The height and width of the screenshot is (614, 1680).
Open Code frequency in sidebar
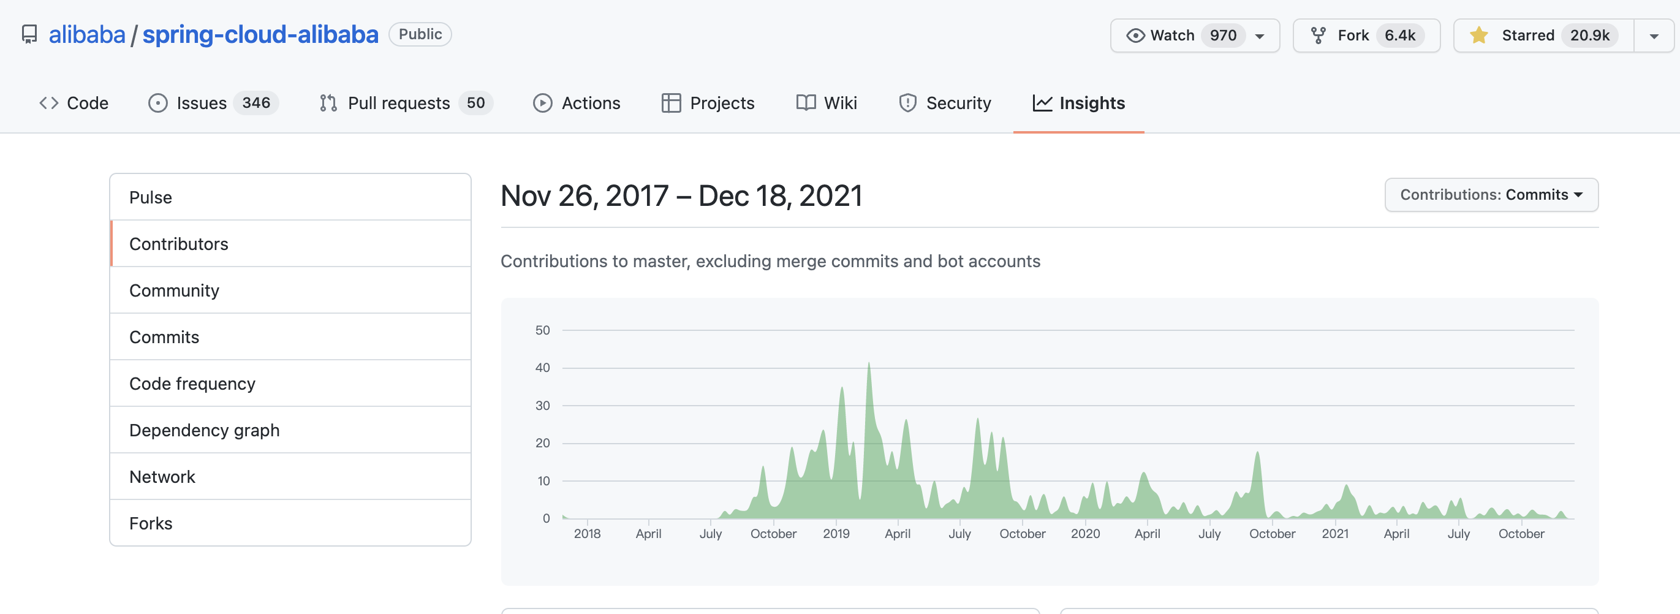(x=290, y=384)
